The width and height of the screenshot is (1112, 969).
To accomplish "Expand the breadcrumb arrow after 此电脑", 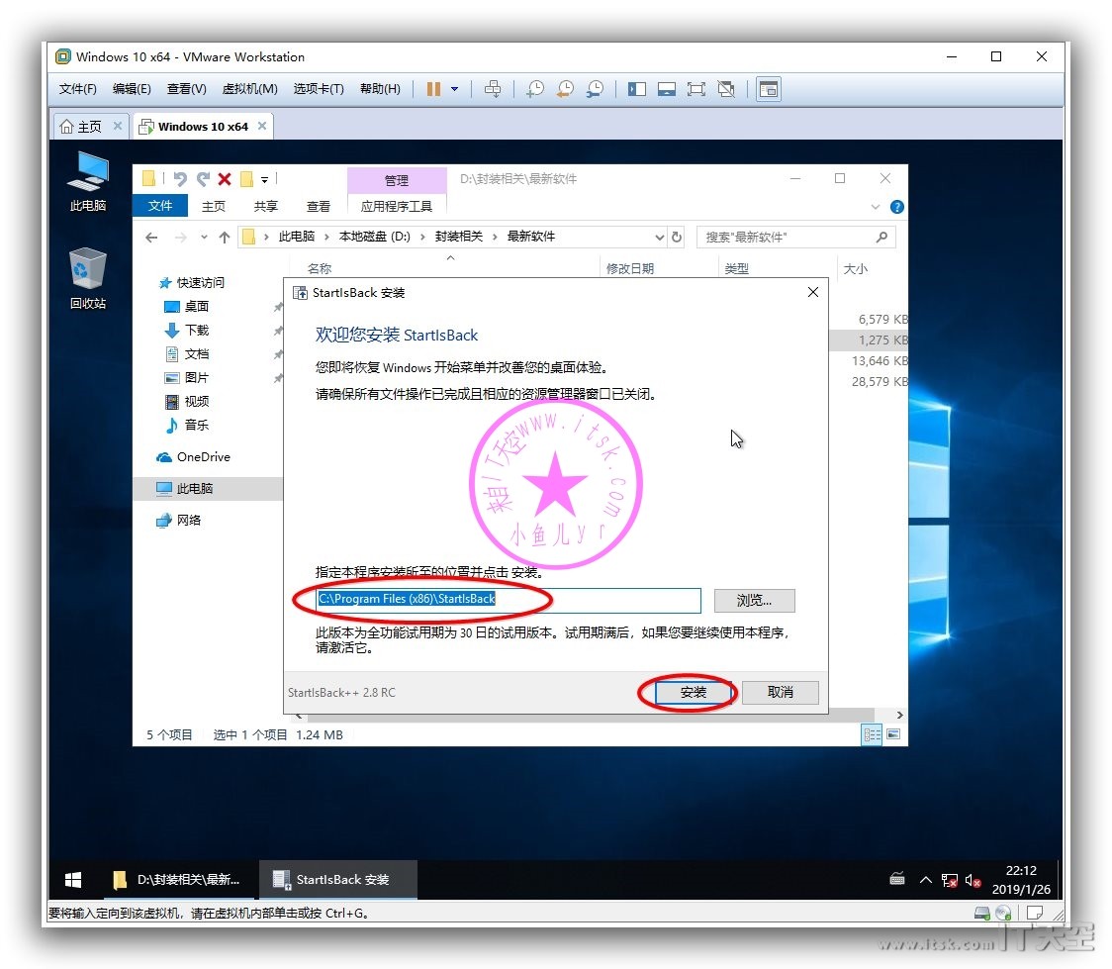I will click(x=326, y=237).
